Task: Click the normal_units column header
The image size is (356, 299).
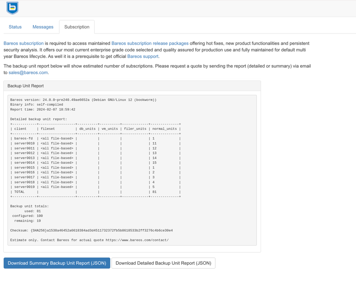Action: tap(164, 129)
